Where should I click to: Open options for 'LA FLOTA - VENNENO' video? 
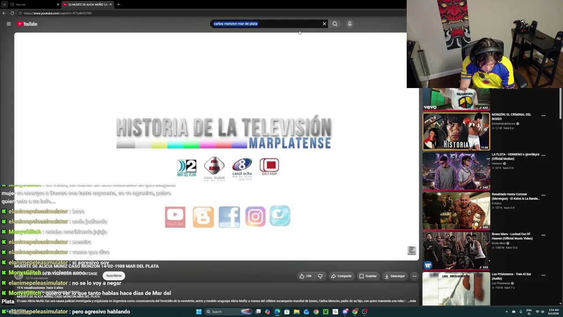543,155
